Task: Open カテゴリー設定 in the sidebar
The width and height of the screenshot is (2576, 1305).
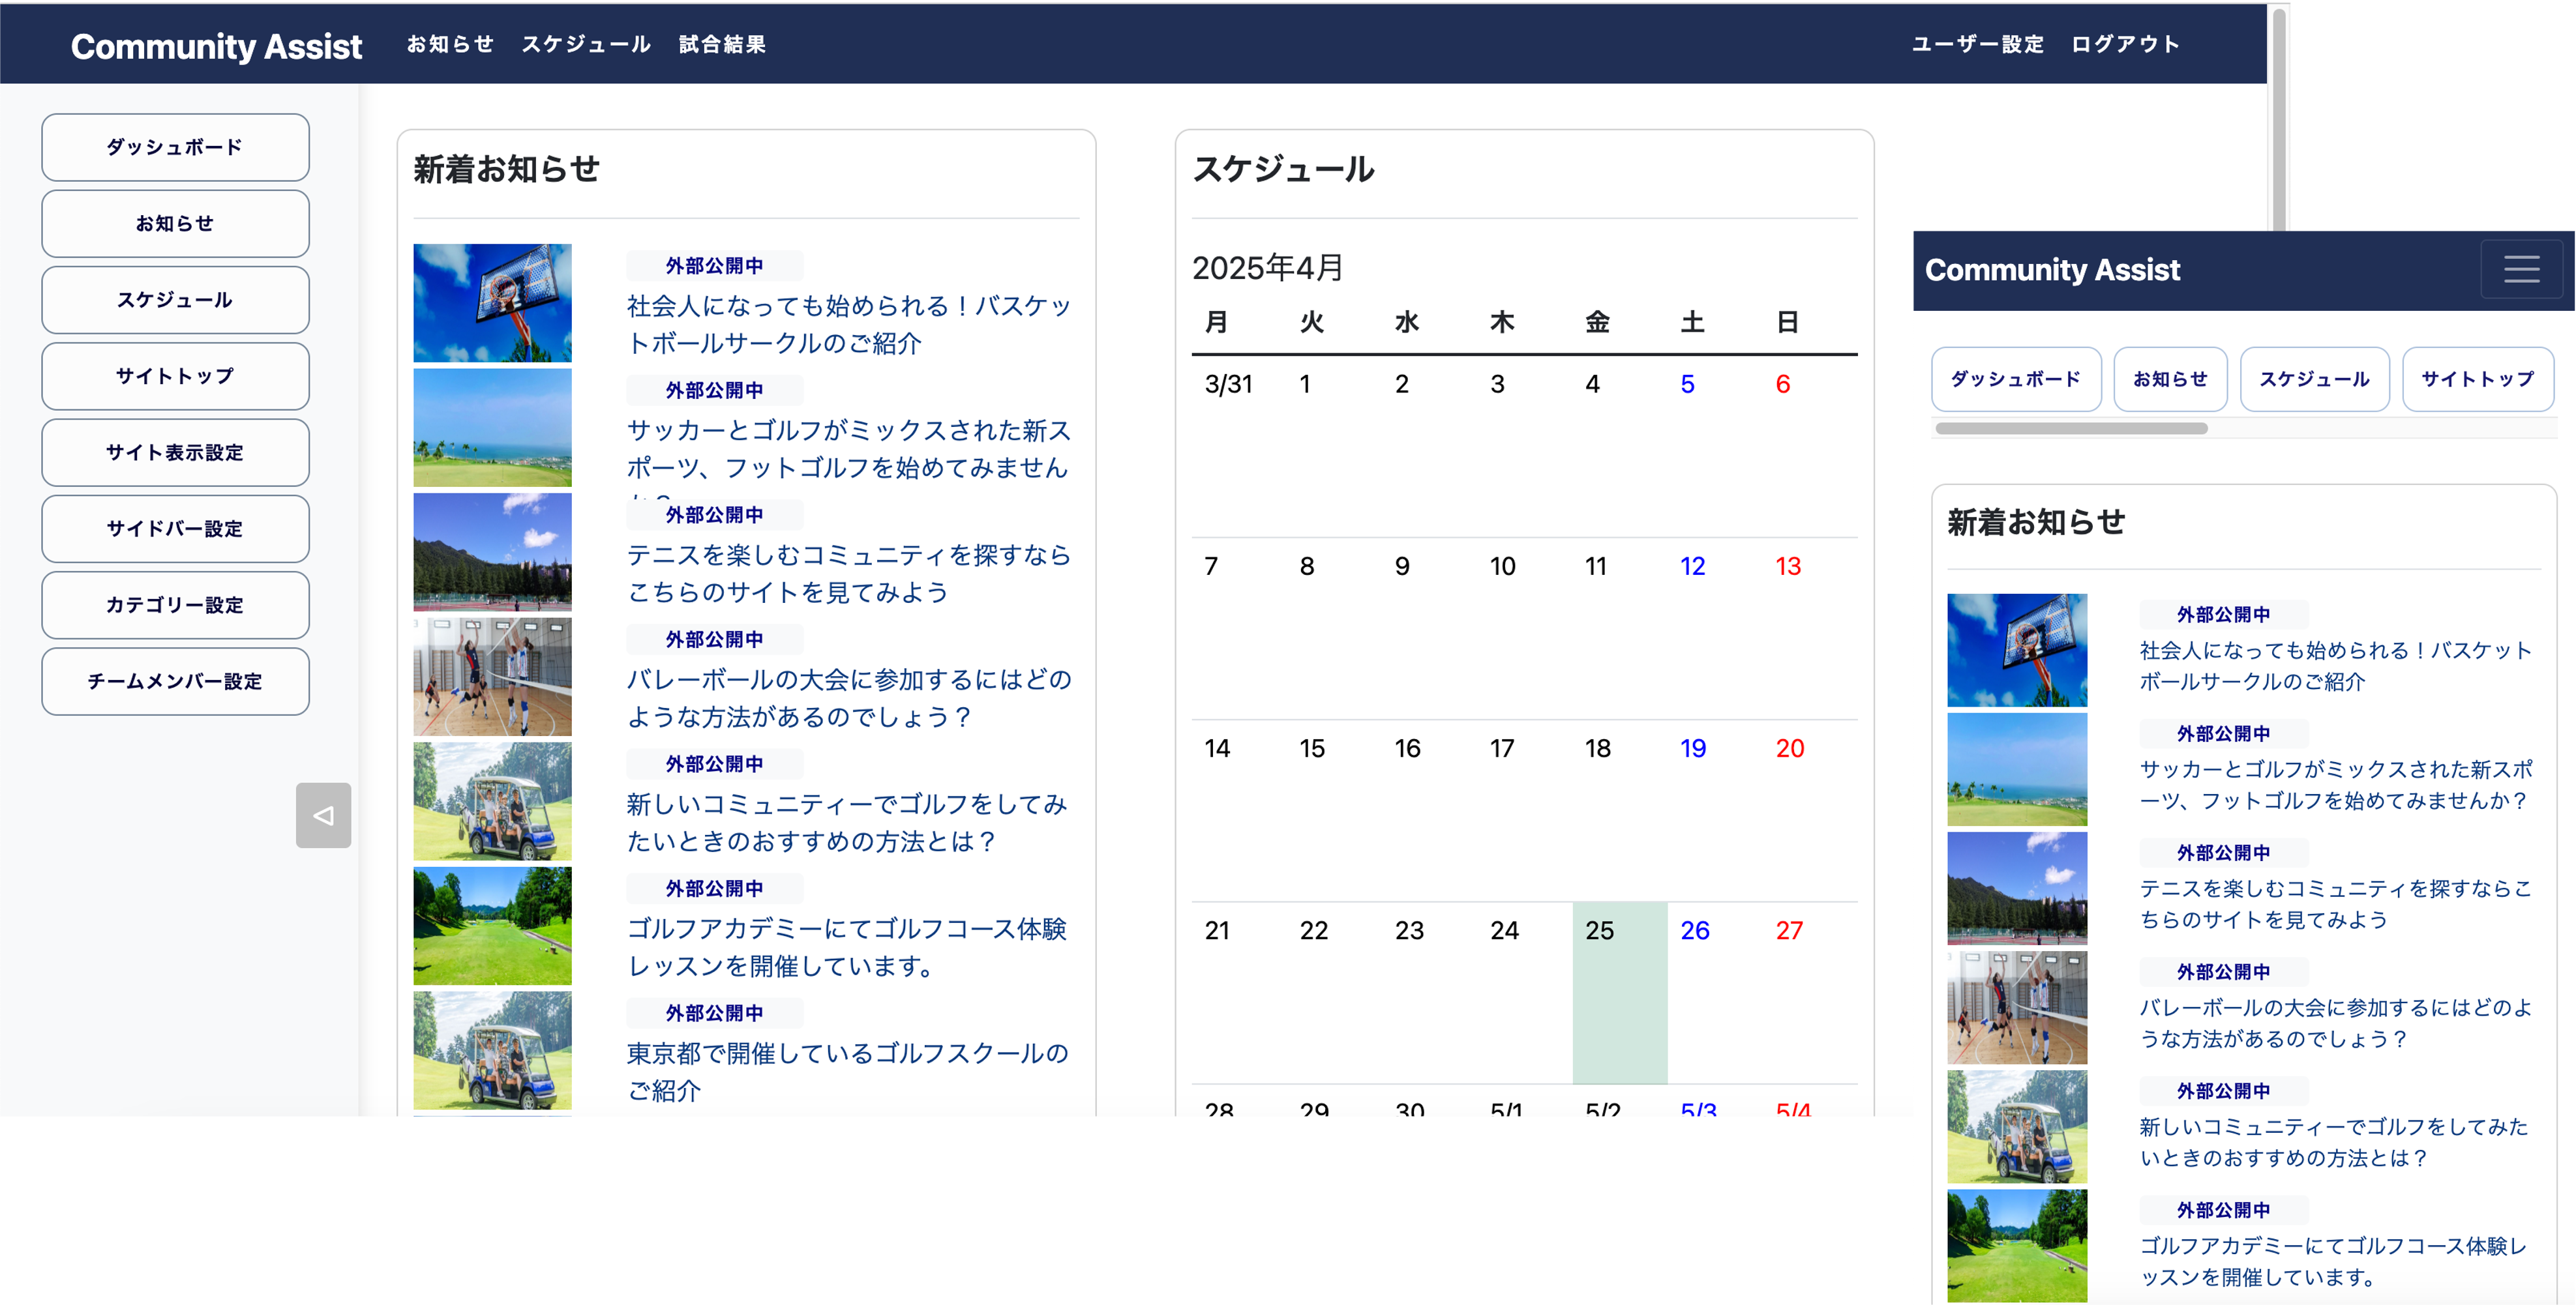Action: [175, 604]
